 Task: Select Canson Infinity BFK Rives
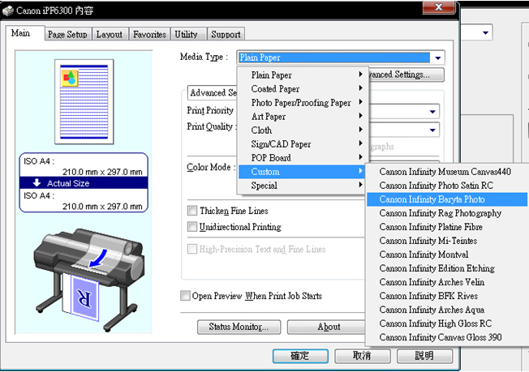[x=447, y=296]
